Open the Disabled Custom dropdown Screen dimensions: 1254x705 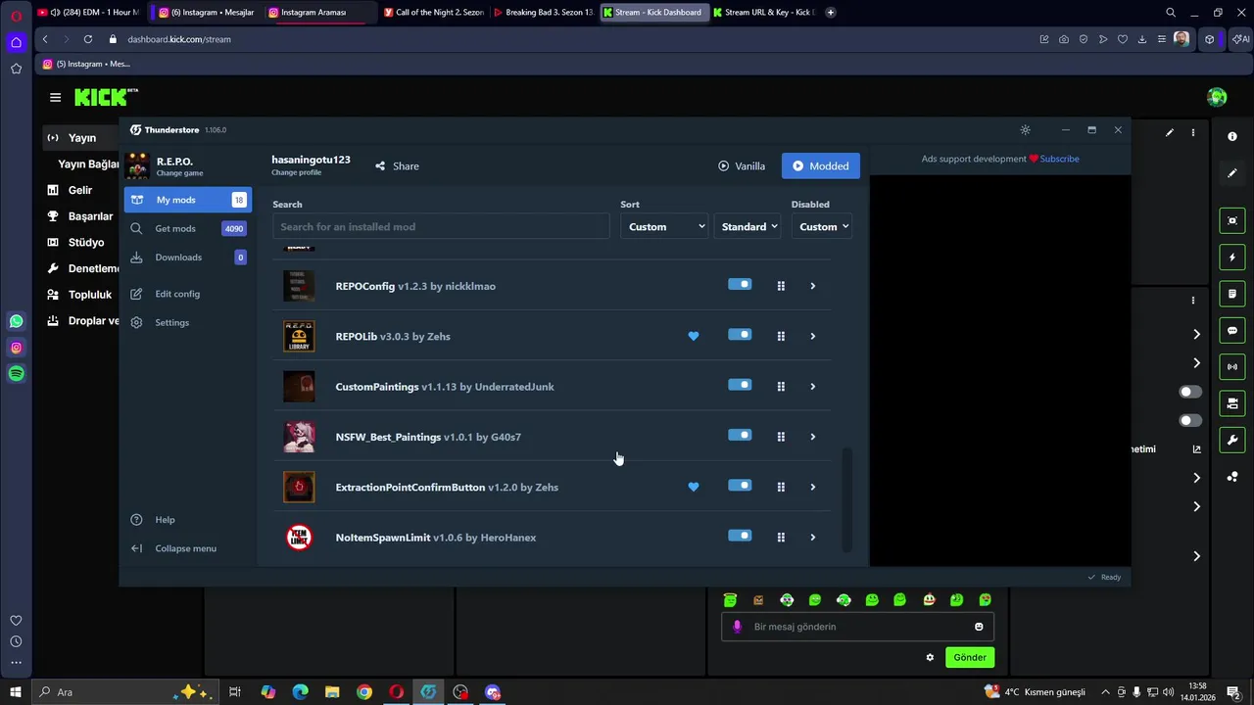tap(822, 227)
